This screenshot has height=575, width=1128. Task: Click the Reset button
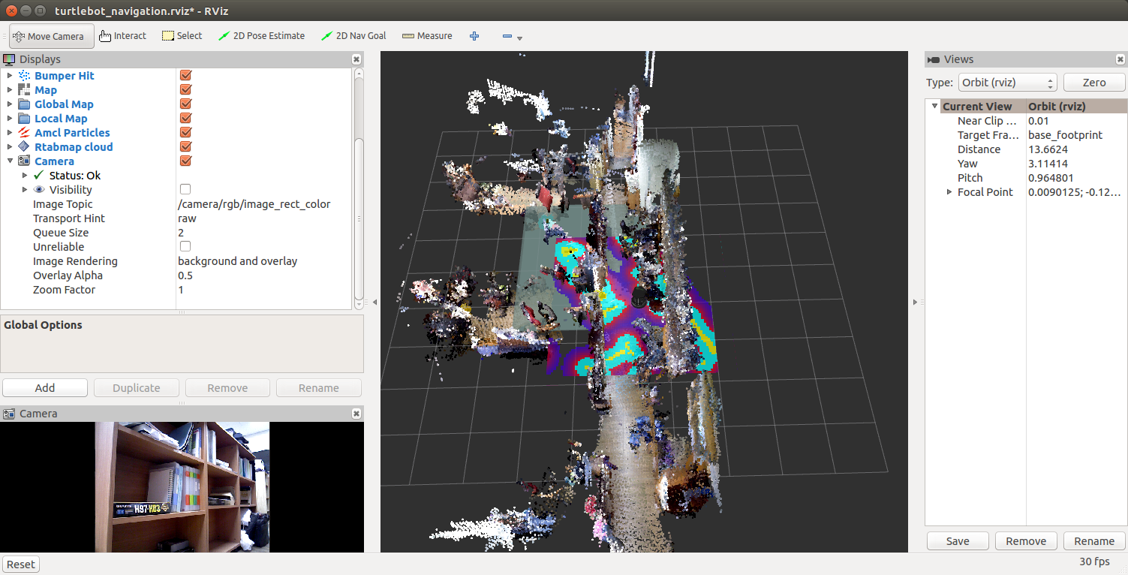click(x=21, y=564)
